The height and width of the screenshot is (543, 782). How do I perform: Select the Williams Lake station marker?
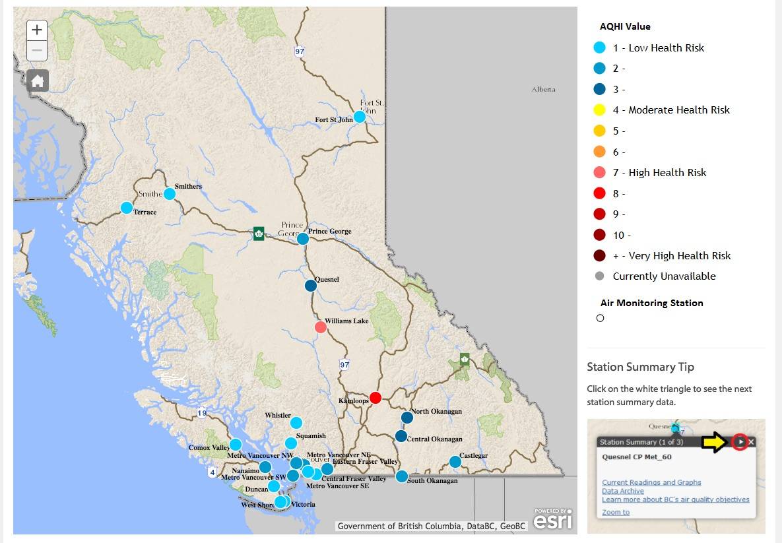pos(321,327)
